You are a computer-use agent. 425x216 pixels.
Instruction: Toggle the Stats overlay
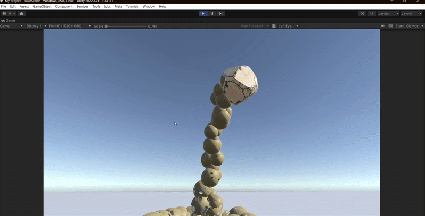399,26
